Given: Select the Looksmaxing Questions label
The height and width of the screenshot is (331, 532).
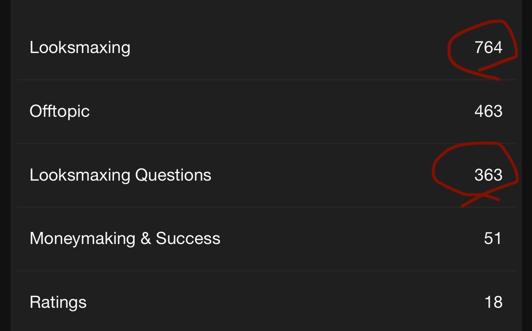Looking at the screenshot, I should (x=120, y=175).
